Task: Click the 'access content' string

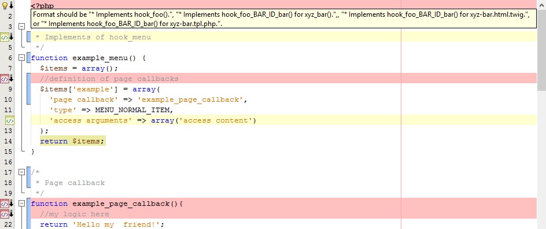Action: [x=216, y=121]
